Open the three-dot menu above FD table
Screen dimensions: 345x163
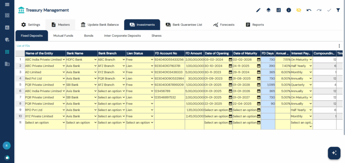tap(339, 46)
